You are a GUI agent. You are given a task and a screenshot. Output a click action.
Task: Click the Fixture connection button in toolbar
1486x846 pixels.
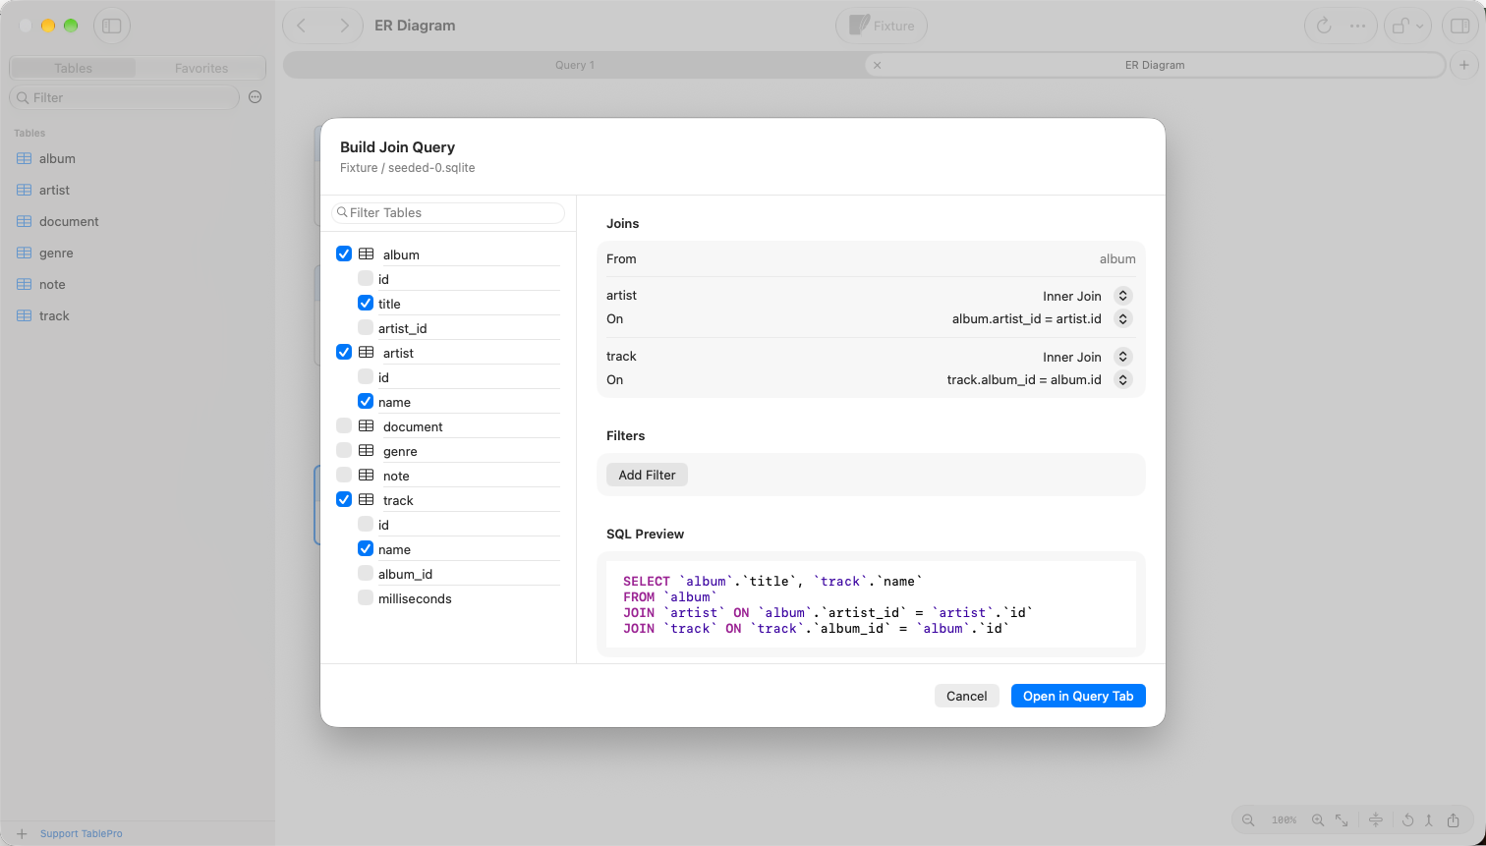(x=882, y=27)
